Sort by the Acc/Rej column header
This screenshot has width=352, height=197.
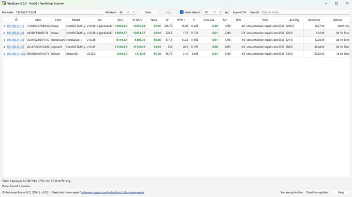tap(294, 20)
